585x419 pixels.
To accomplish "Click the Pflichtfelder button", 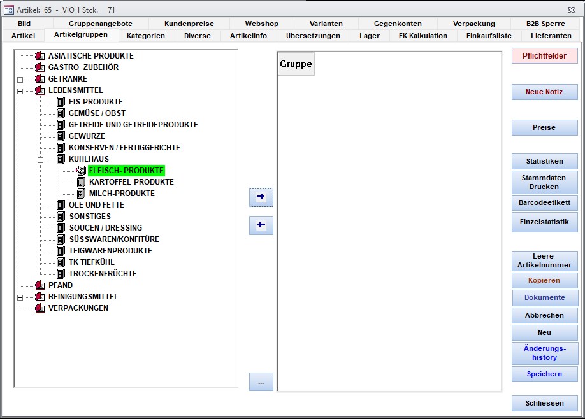I will tap(544, 56).
